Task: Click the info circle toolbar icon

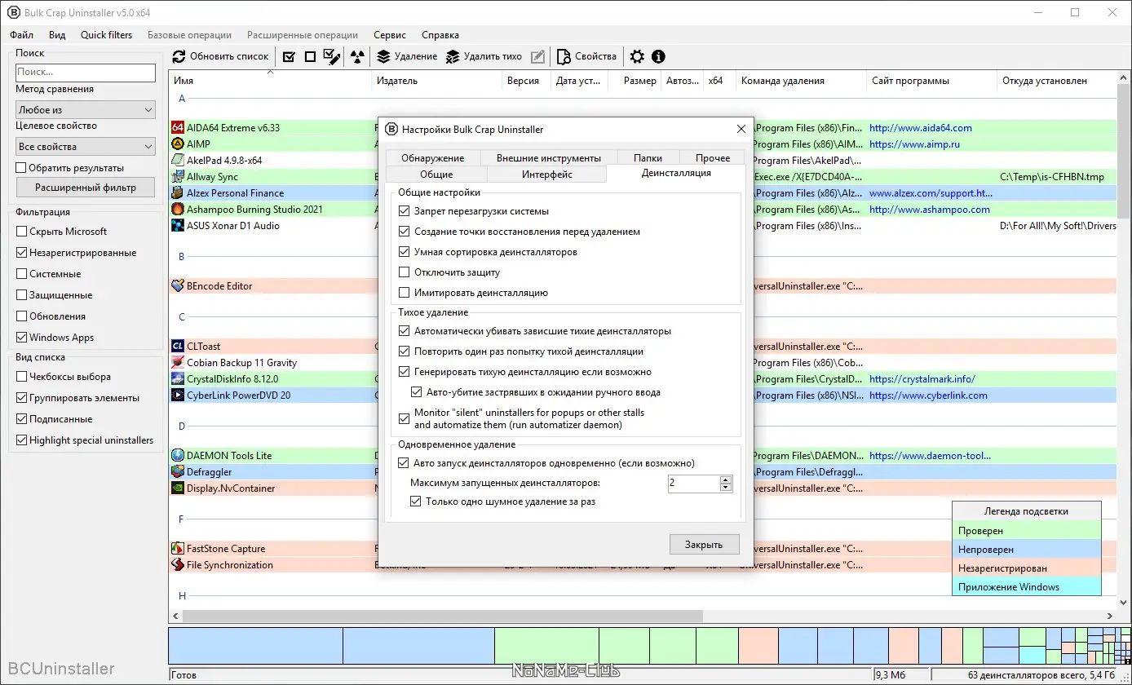Action: (x=658, y=56)
